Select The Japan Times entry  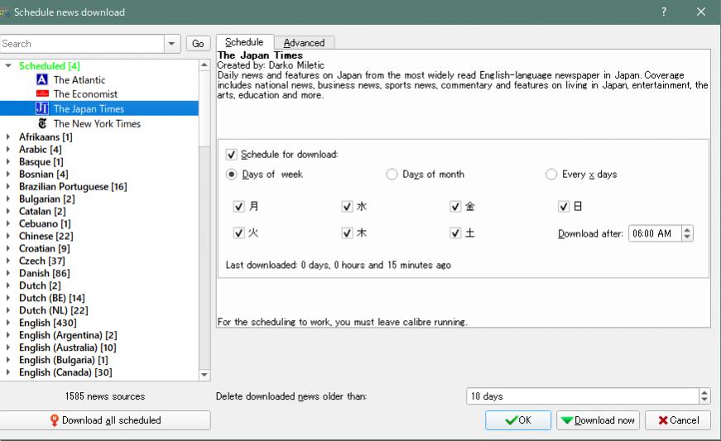tap(89, 109)
